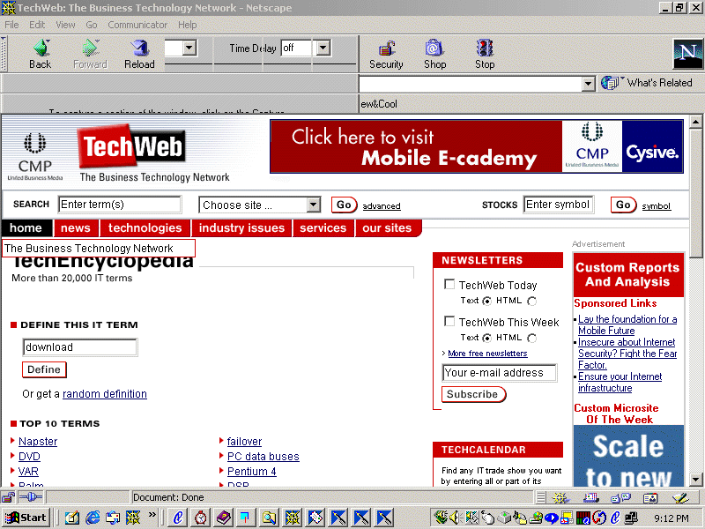Reload the current page

click(139, 54)
